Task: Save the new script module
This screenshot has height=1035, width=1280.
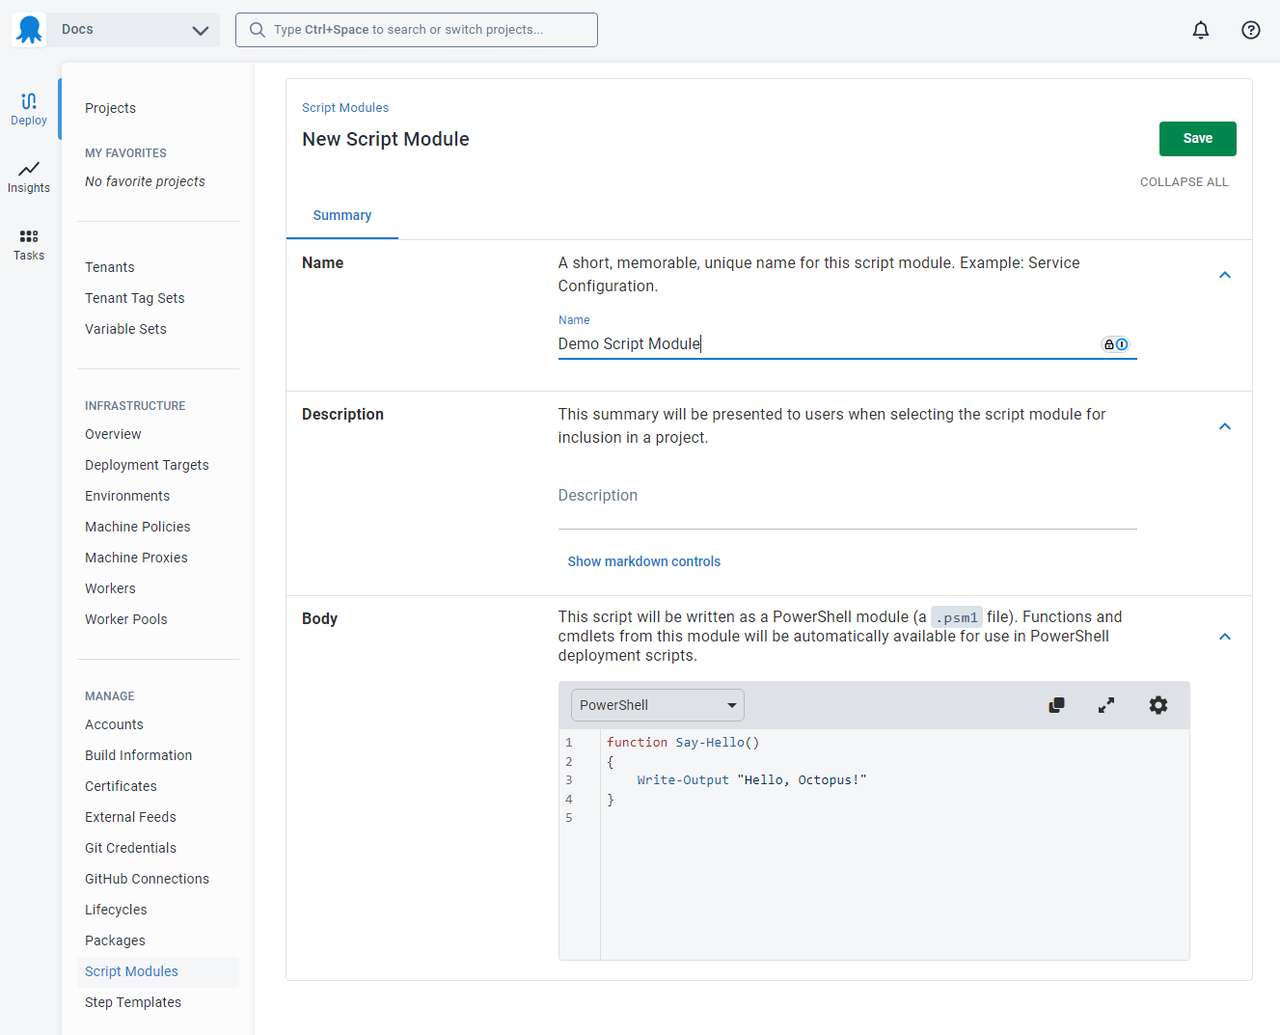Action: tap(1198, 139)
